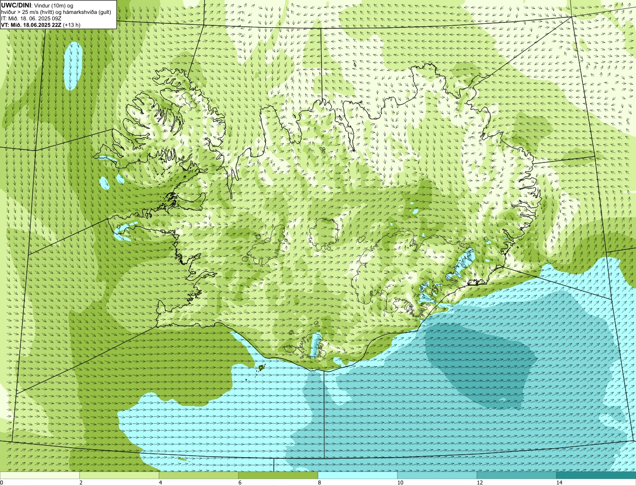
Task: Click the 'VT: Mið. 18.06.2025 22Z (+13 h)' line
Action: click(x=41, y=24)
